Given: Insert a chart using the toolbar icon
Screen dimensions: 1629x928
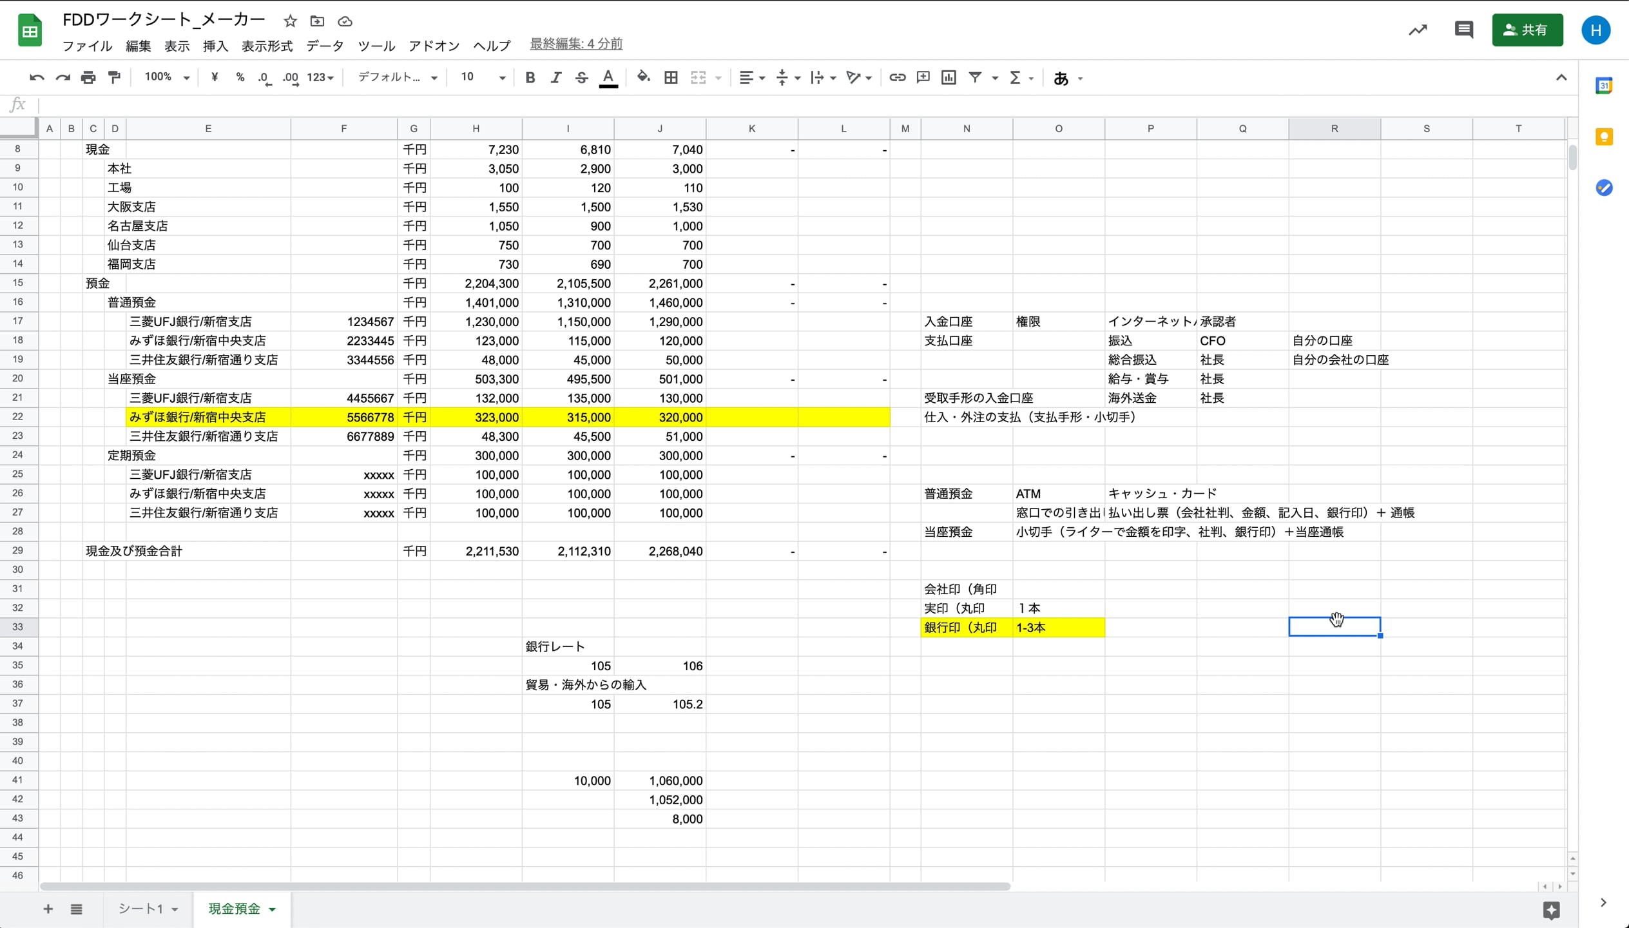Looking at the screenshot, I should pos(948,77).
